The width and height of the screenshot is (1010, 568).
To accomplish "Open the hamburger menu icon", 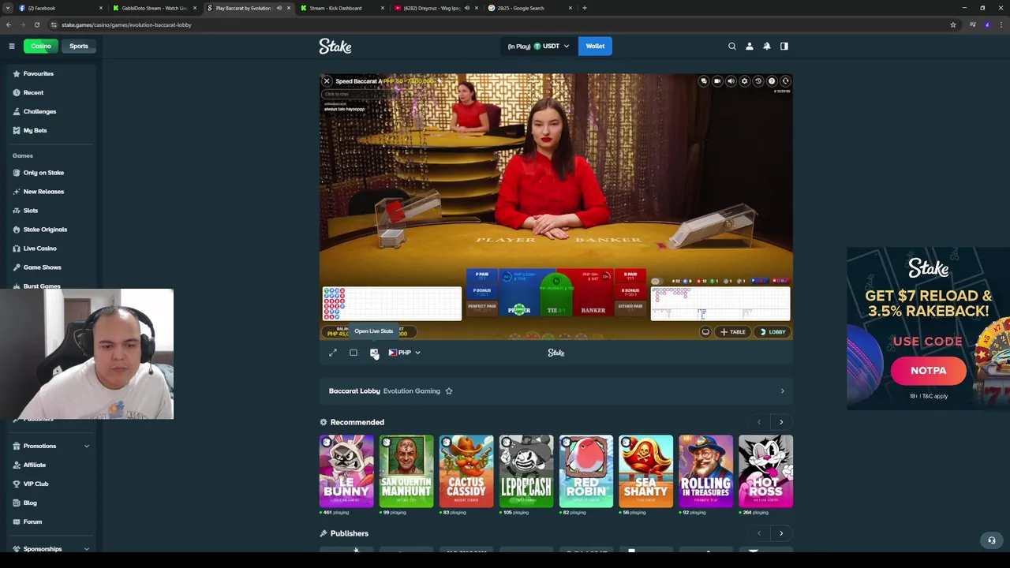I will click(x=12, y=46).
